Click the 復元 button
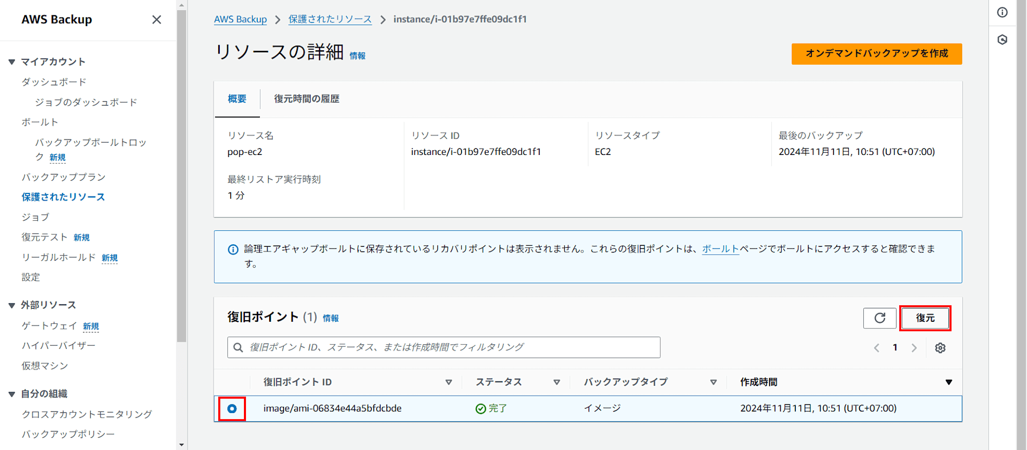Image resolution: width=1027 pixels, height=450 pixels. point(925,318)
